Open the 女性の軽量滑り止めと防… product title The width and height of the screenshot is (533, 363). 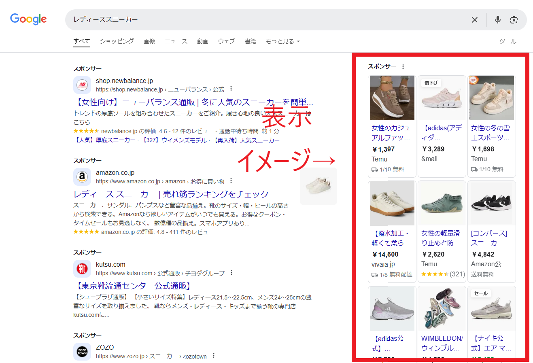point(441,238)
